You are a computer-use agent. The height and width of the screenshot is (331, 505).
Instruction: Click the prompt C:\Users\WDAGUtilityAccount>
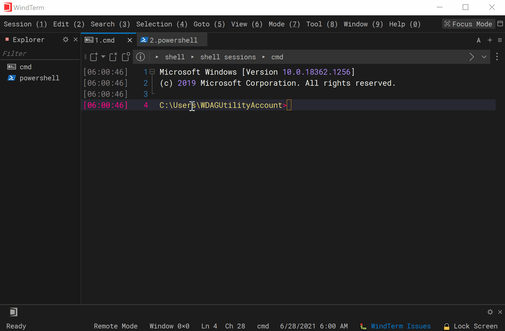pos(223,105)
